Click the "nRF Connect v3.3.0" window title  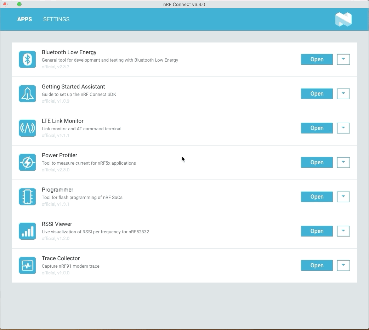point(184,5)
